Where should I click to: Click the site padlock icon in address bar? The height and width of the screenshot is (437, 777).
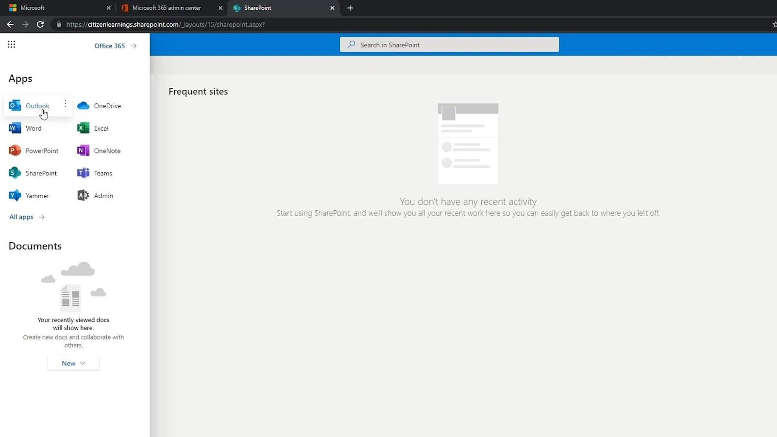[x=59, y=24]
